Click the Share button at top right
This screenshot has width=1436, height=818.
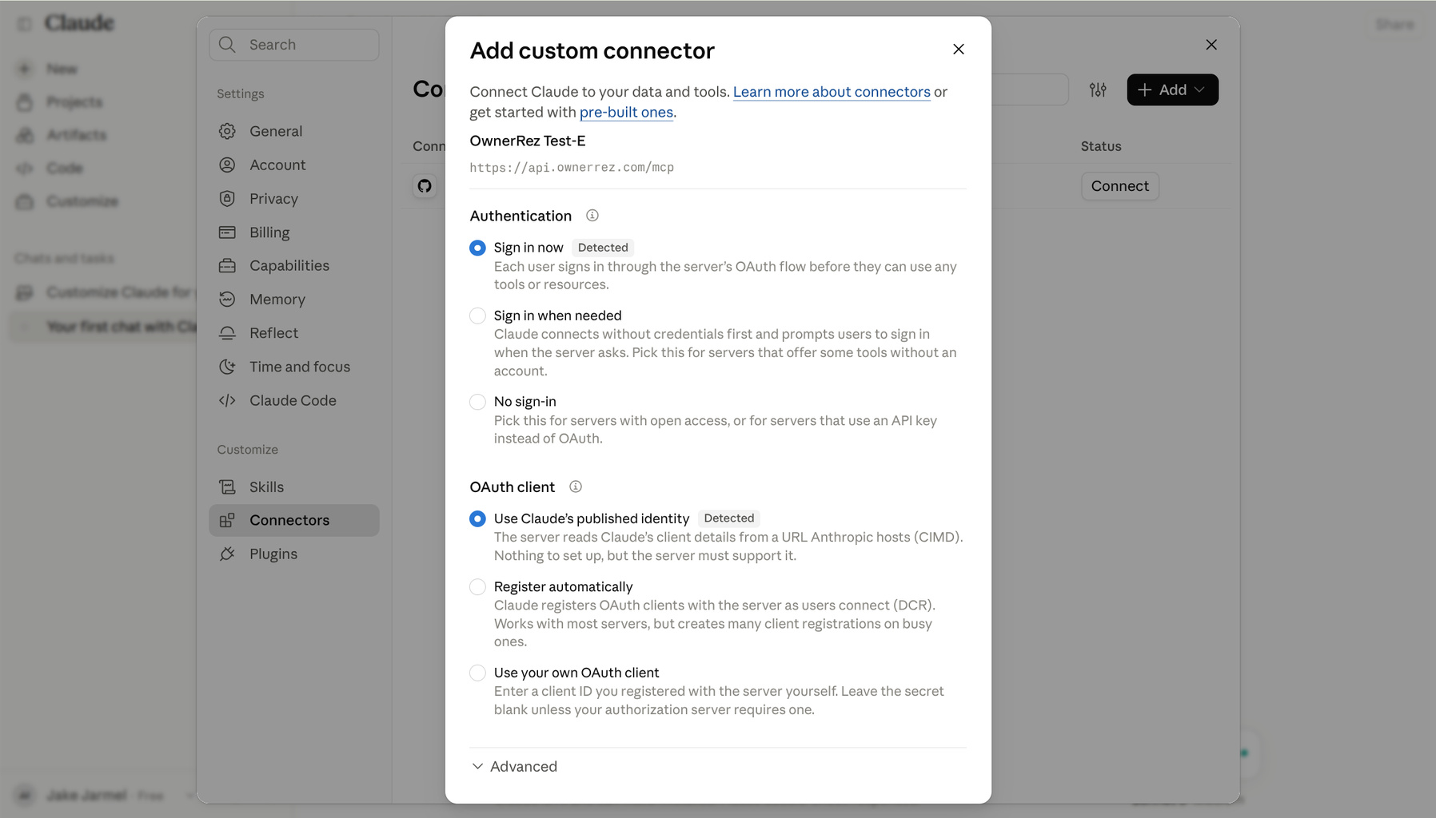(1394, 25)
